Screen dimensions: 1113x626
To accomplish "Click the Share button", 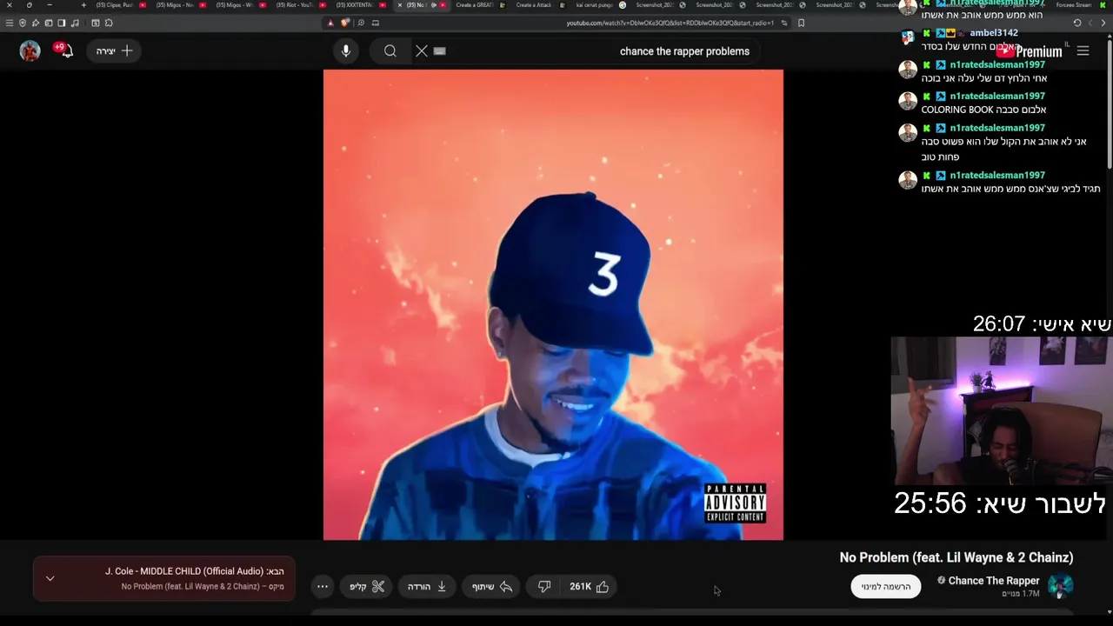I will pos(492,587).
